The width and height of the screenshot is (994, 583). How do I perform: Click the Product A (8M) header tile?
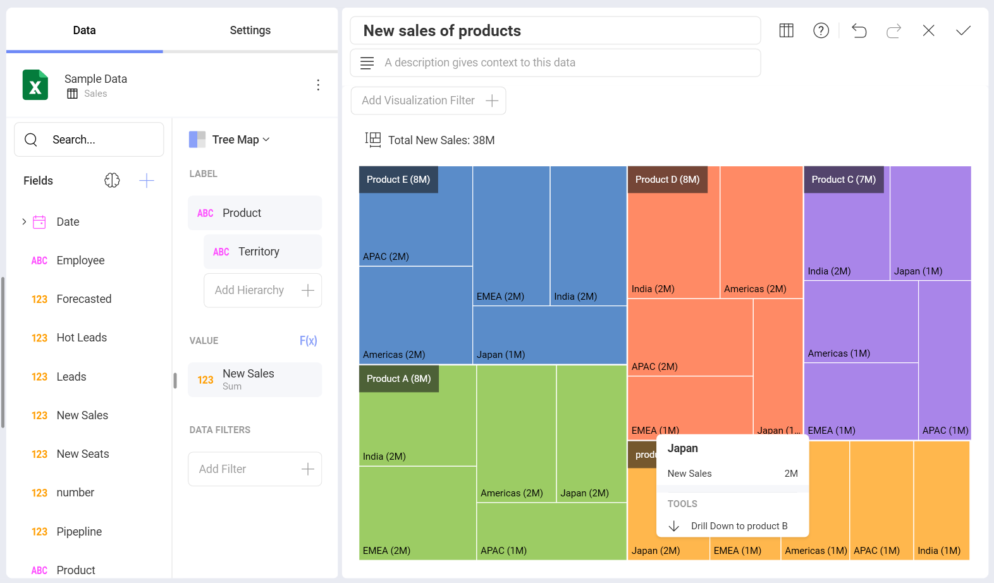click(x=398, y=379)
